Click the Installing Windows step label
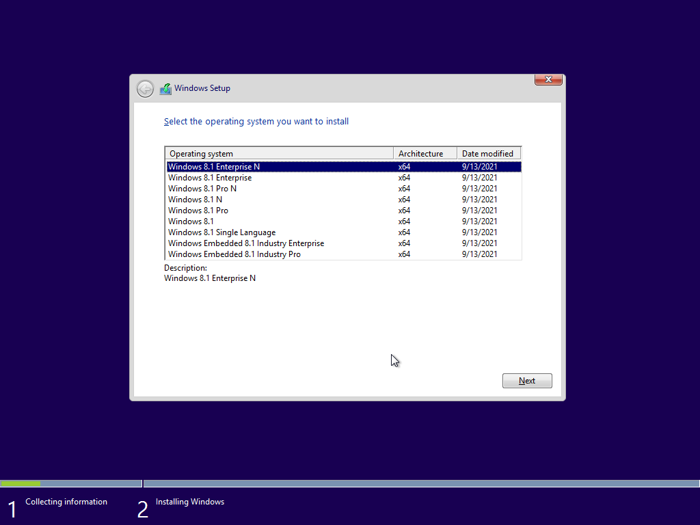The height and width of the screenshot is (525, 700). [190, 502]
